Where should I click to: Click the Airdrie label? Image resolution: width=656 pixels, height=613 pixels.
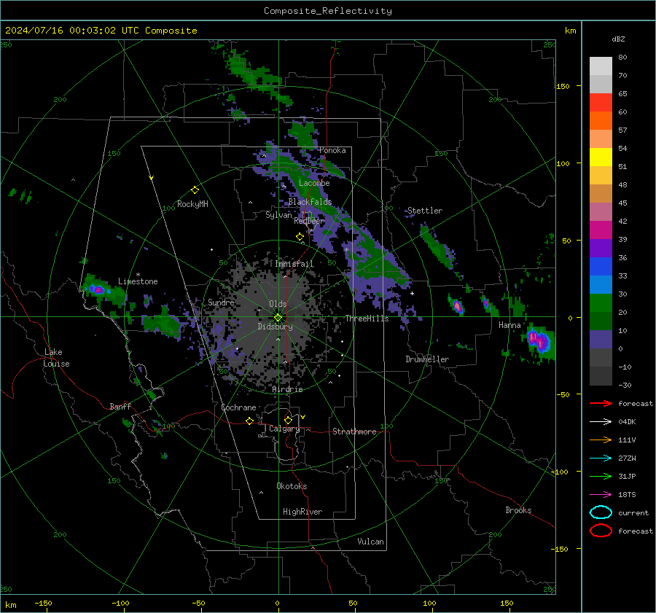287,389
